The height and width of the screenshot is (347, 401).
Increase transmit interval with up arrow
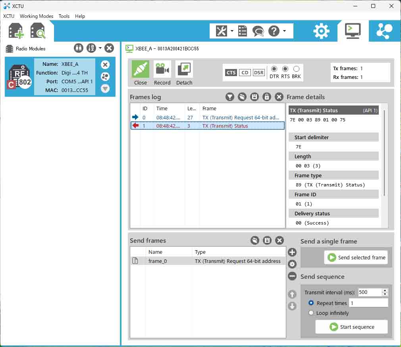coord(385,291)
